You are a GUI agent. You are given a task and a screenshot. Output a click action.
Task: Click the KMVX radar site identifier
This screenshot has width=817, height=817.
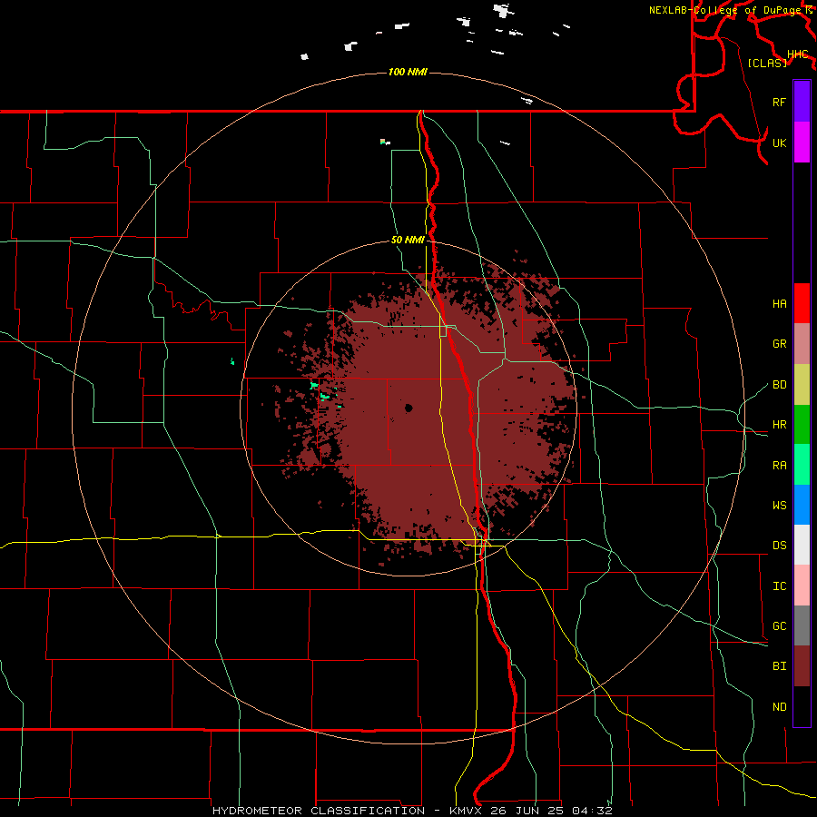[468, 811]
